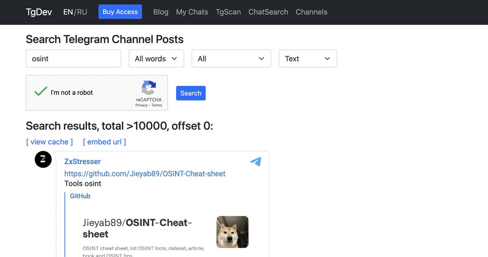Click the Search Telegram Channel Posts heading
This screenshot has width=488, height=257.
tap(105, 39)
